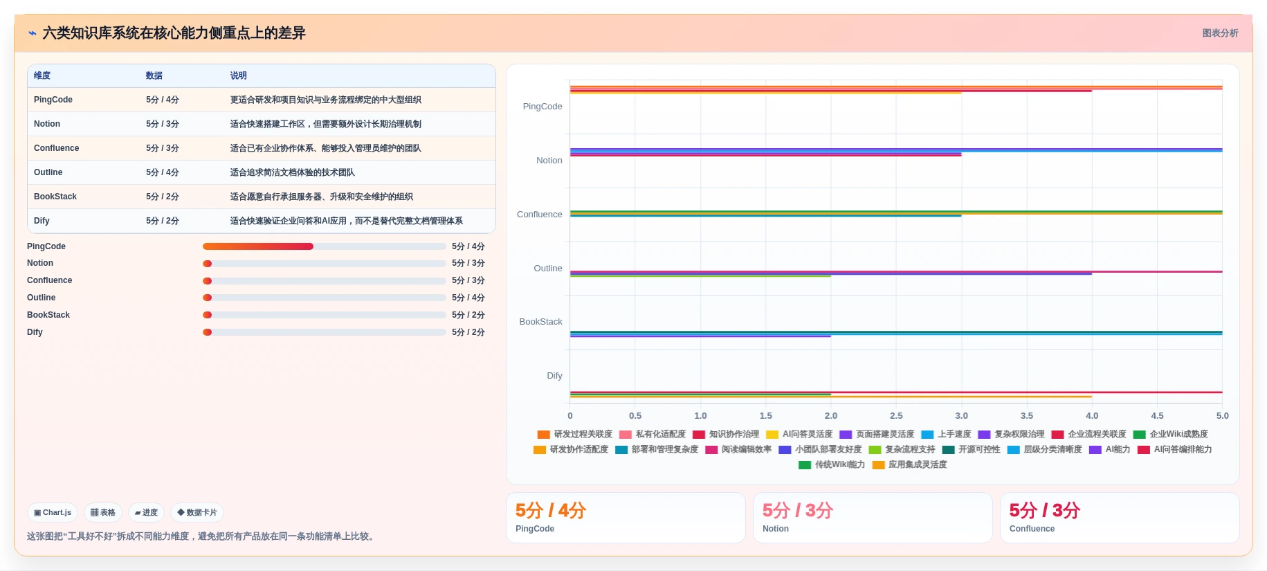1267x571 pixels.
Task: Click the 传统Wiki能力 legend swatch
Action: [805, 465]
